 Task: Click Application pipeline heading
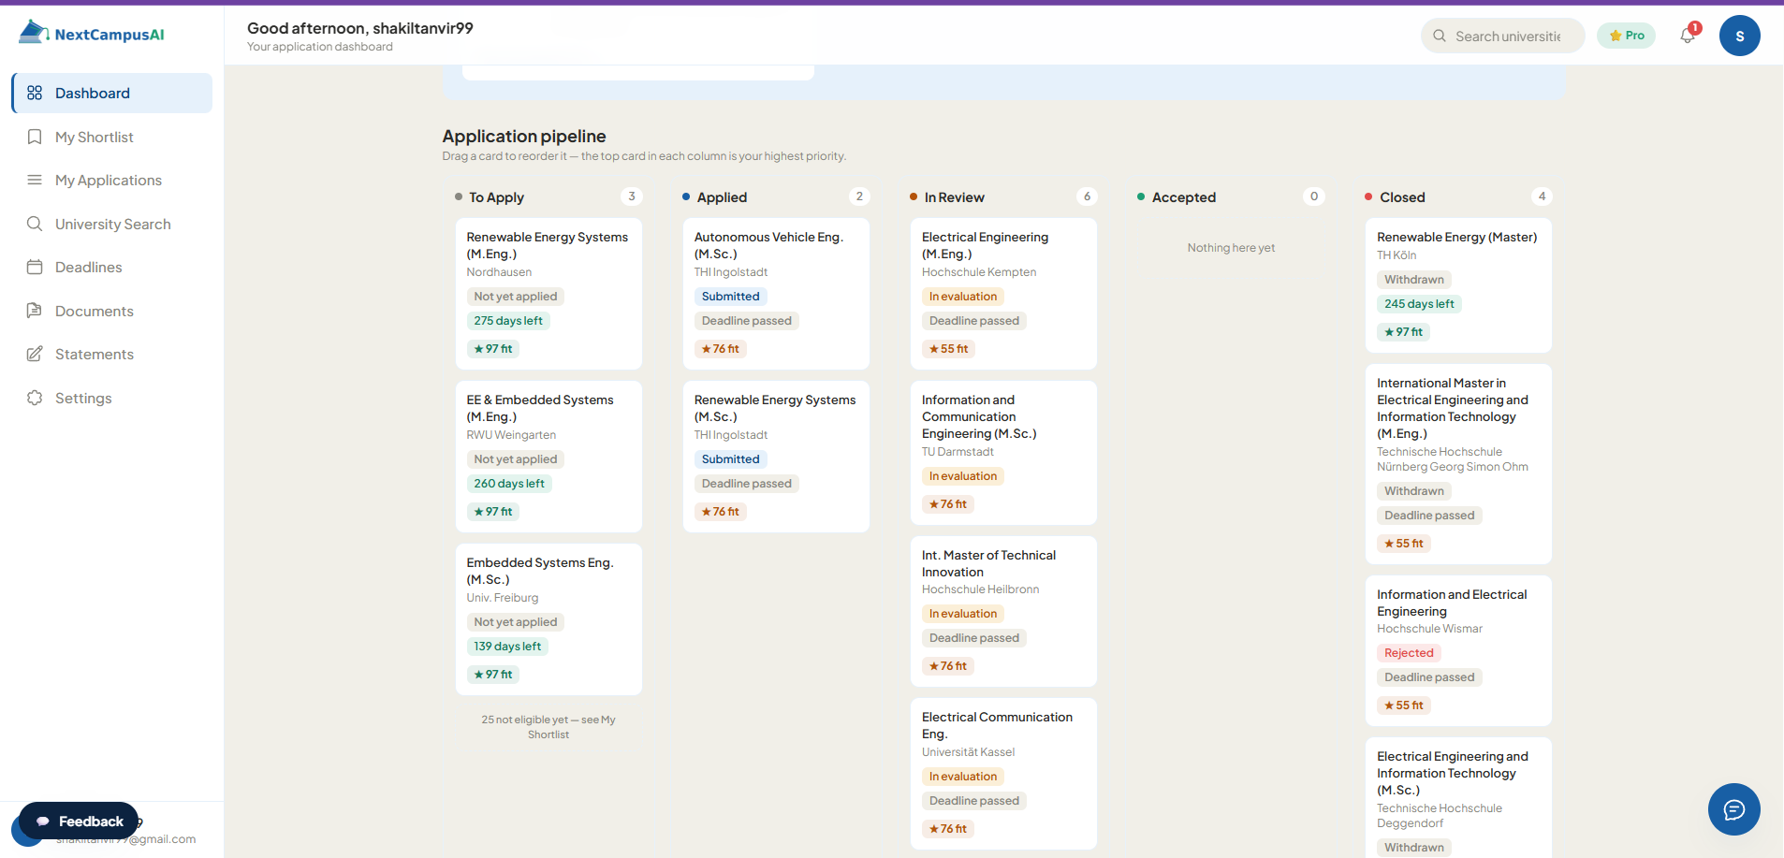coord(524,137)
